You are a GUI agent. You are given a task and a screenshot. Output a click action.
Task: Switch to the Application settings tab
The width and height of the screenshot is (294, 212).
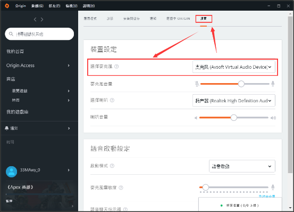90,19
